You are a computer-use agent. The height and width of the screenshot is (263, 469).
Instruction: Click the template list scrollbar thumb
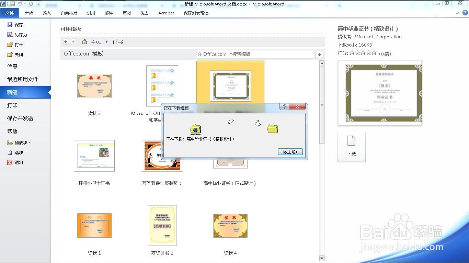[x=322, y=105]
